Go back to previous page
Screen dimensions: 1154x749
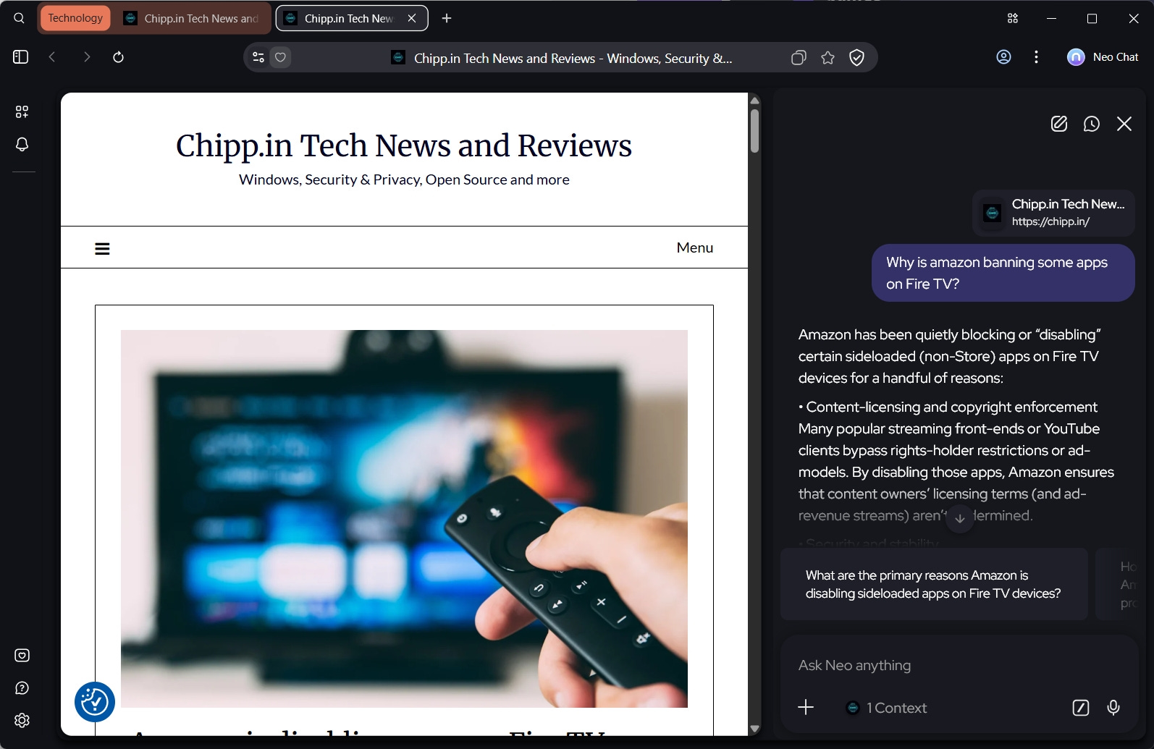[52, 57]
